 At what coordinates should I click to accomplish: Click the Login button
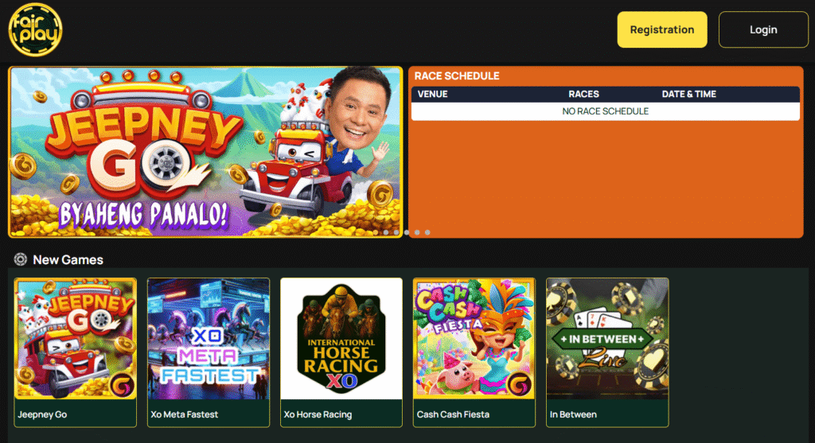(763, 29)
